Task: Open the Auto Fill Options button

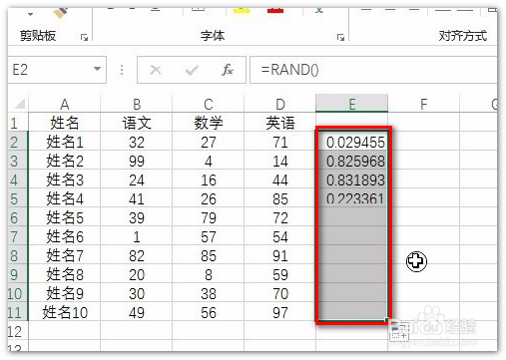Action: click(x=399, y=331)
